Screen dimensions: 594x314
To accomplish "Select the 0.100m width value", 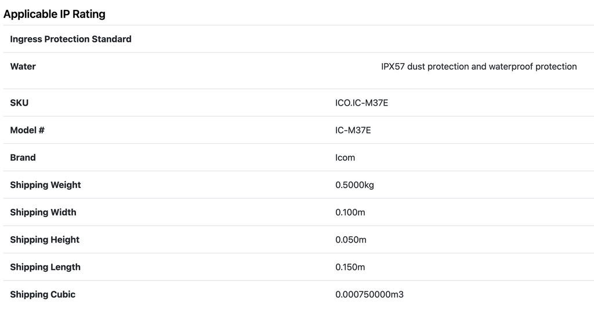I will coord(350,212).
